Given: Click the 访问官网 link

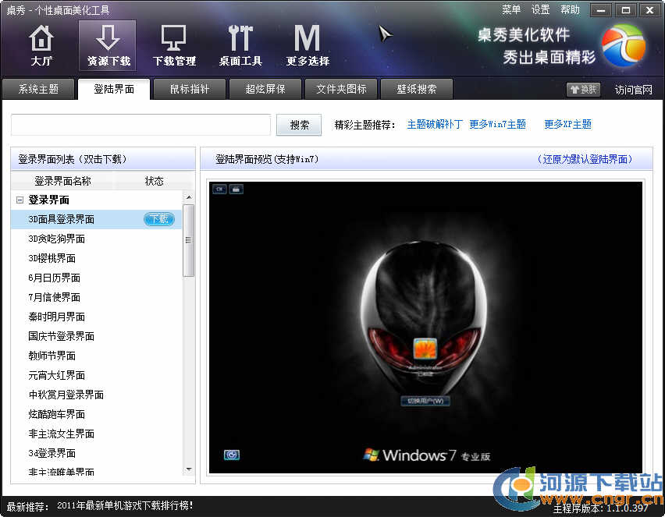Looking at the screenshot, I should pyautogui.click(x=634, y=90).
